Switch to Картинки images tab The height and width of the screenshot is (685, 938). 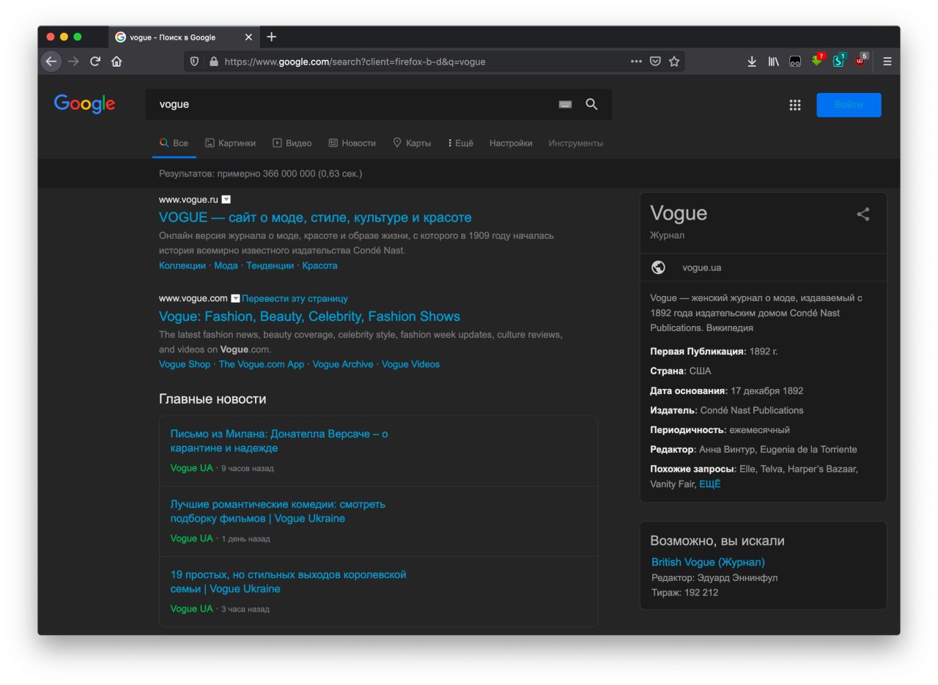pos(230,143)
